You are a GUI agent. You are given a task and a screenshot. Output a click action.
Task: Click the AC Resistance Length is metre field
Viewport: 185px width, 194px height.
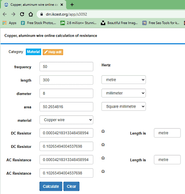pos(167,160)
